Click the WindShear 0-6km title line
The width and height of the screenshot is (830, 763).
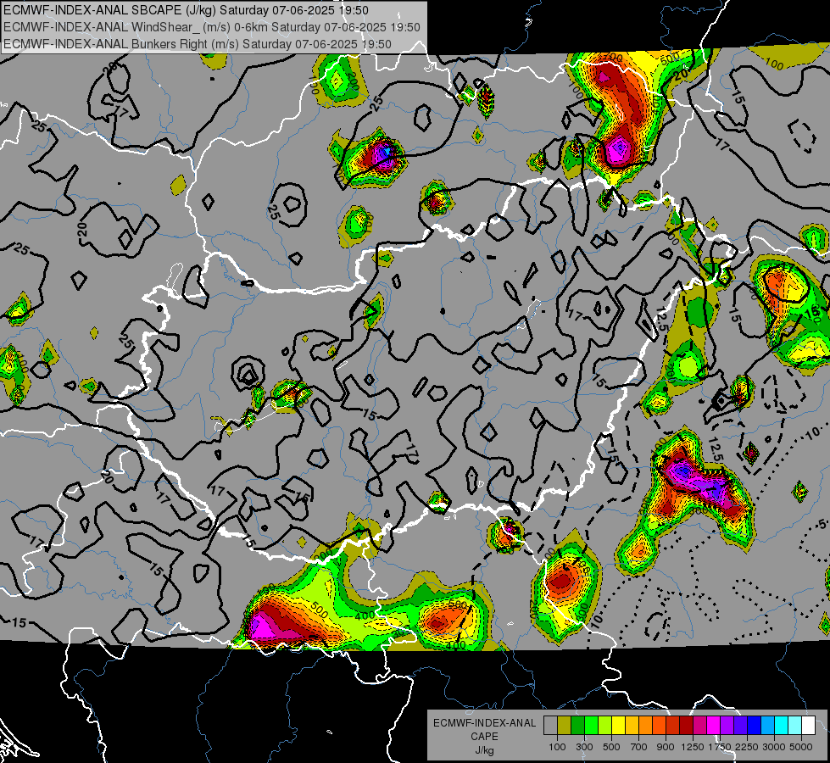pos(212,27)
